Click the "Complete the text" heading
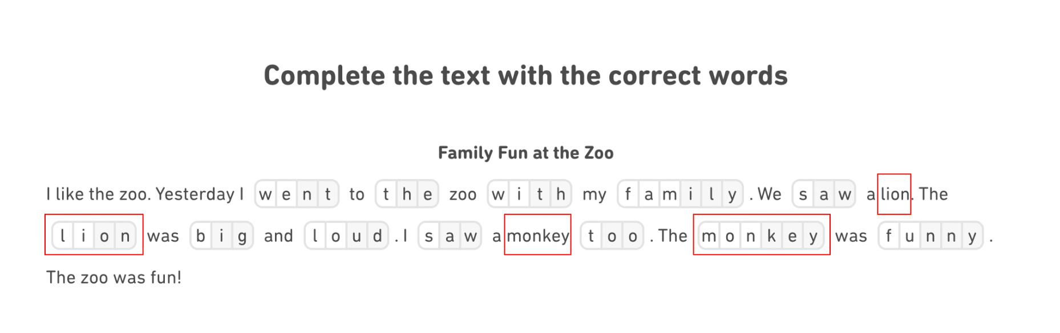 (x=525, y=76)
